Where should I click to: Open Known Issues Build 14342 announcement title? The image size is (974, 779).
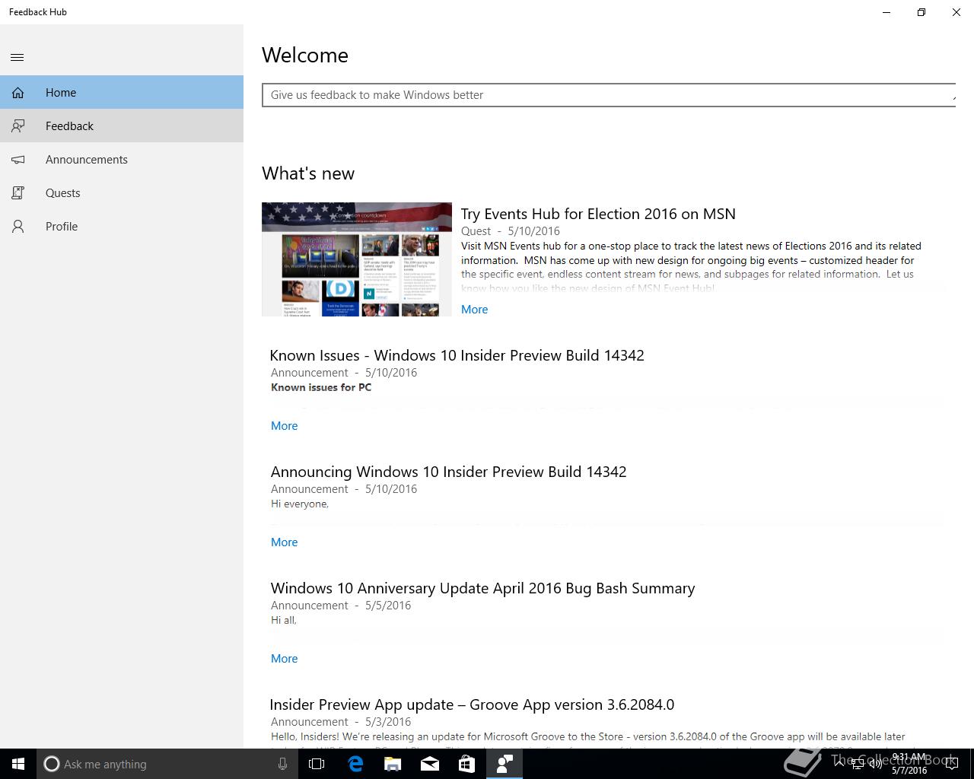[457, 355]
